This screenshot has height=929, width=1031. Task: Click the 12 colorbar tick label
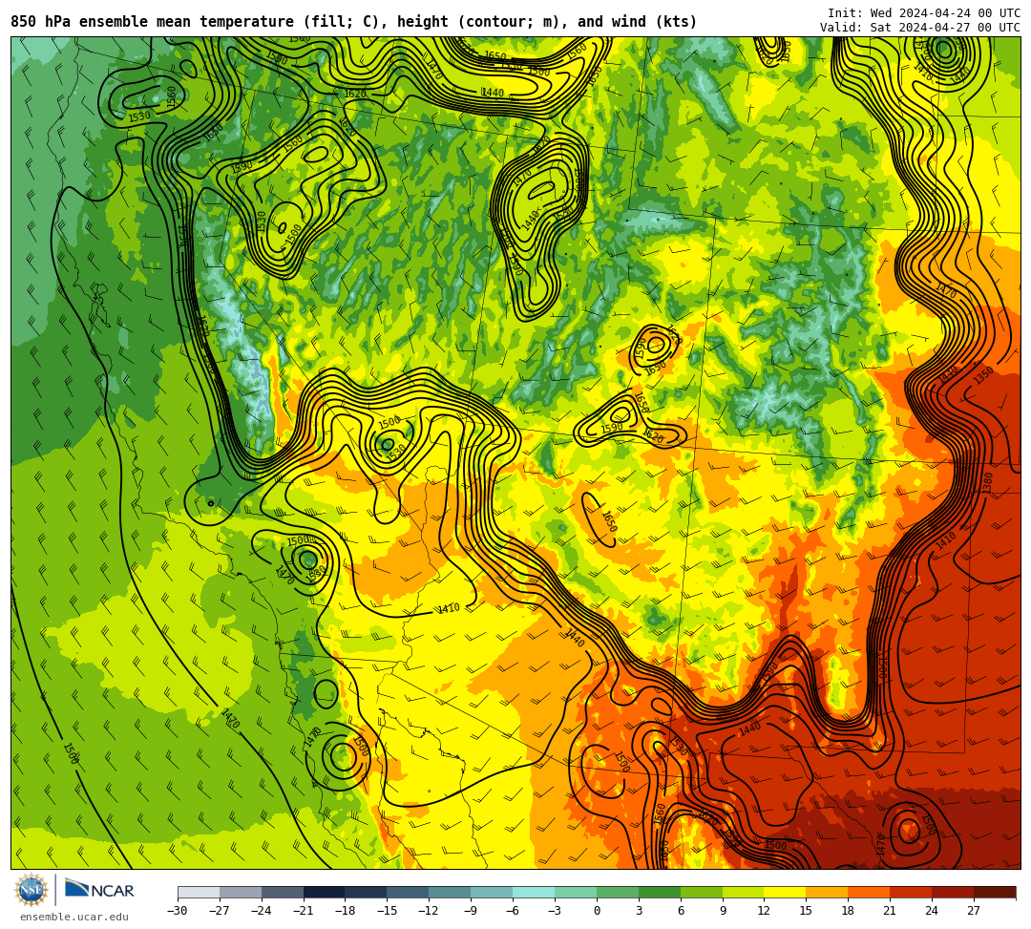[765, 911]
